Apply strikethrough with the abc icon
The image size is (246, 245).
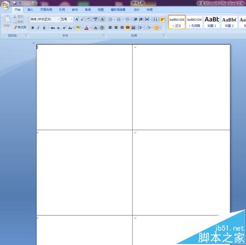click(53, 28)
